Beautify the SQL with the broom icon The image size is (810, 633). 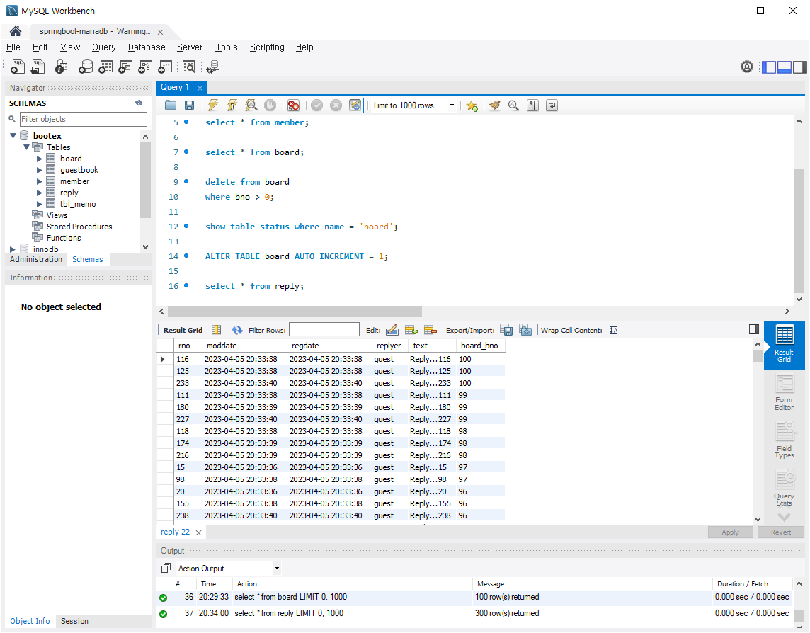pos(494,105)
